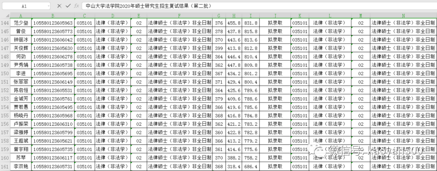Click the name cell 尹秀娟

pos(21,65)
